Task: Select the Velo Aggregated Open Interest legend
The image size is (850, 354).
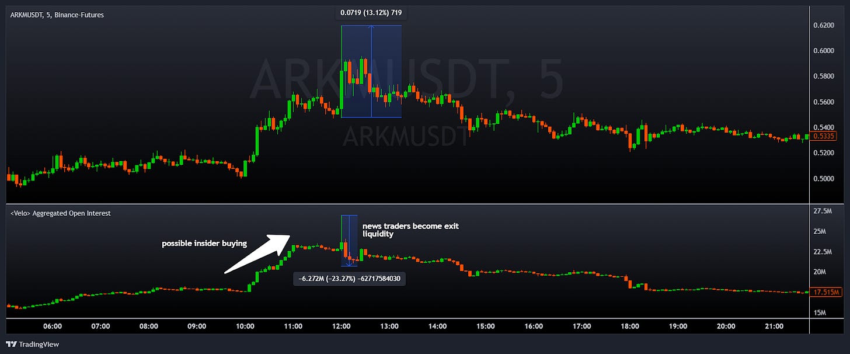Action: tap(61, 213)
